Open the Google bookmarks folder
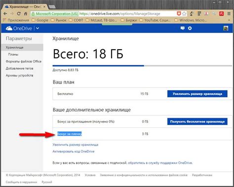 coord(40,20)
